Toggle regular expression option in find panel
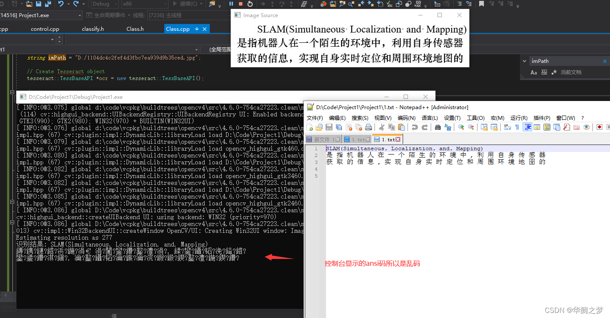 coord(554,72)
